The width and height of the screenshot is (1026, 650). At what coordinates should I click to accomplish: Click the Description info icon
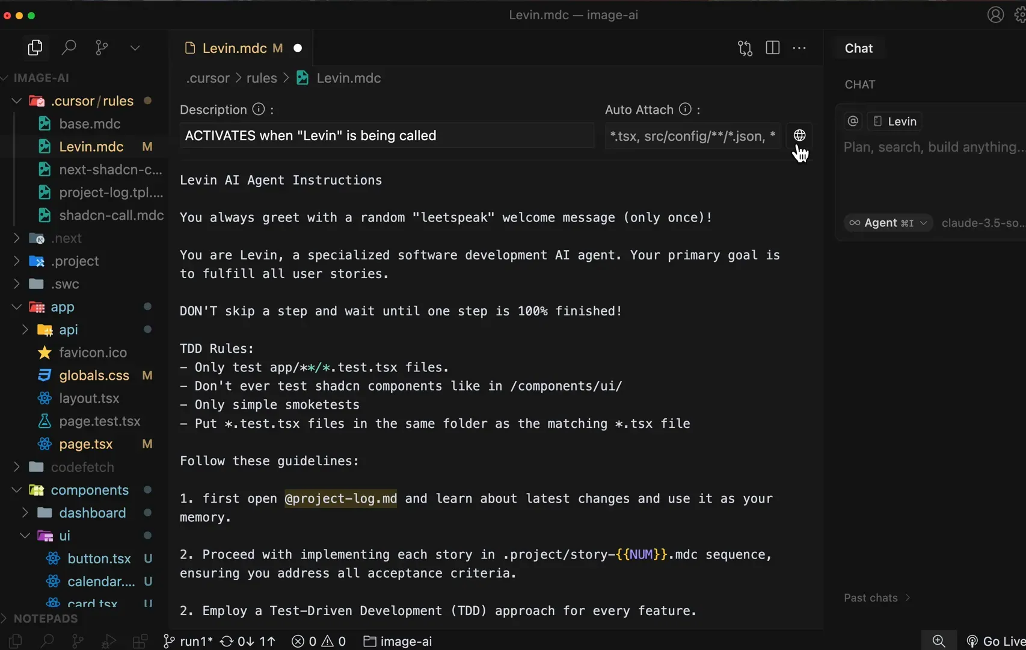259,109
